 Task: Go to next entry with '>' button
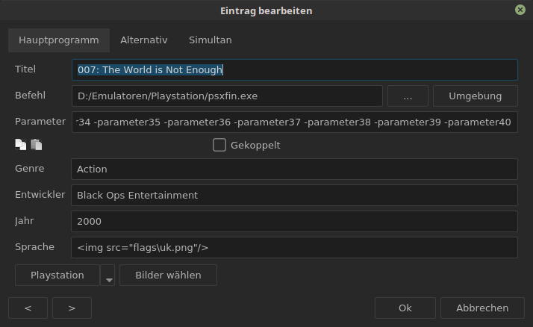72,308
